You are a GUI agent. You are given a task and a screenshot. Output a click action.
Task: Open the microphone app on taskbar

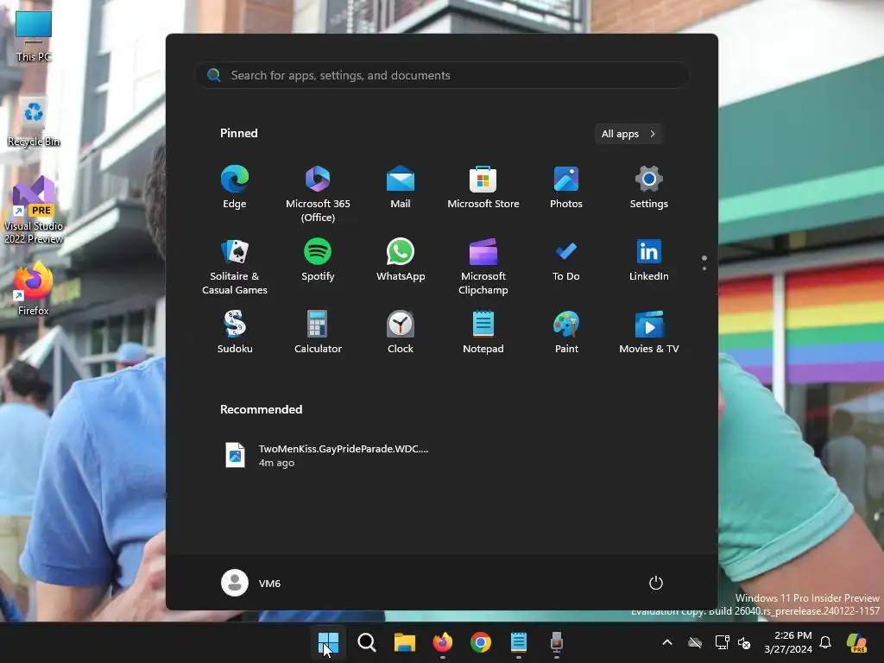pos(557,642)
